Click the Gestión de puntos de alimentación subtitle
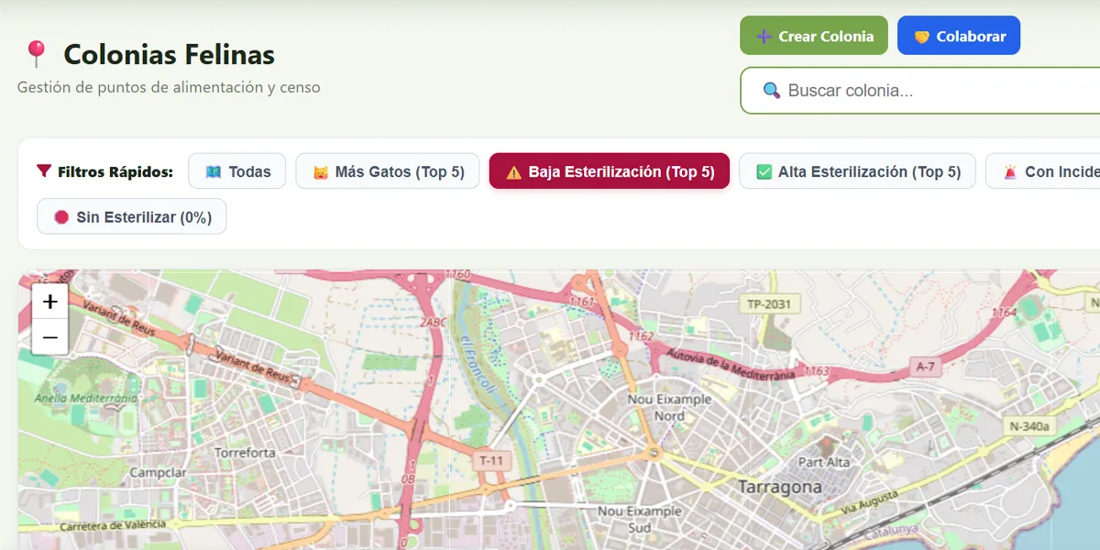Image resolution: width=1100 pixels, height=550 pixels. pos(169,88)
